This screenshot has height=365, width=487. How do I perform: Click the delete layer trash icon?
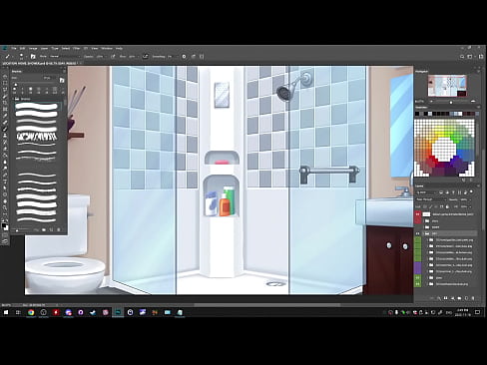coord(473,298)
